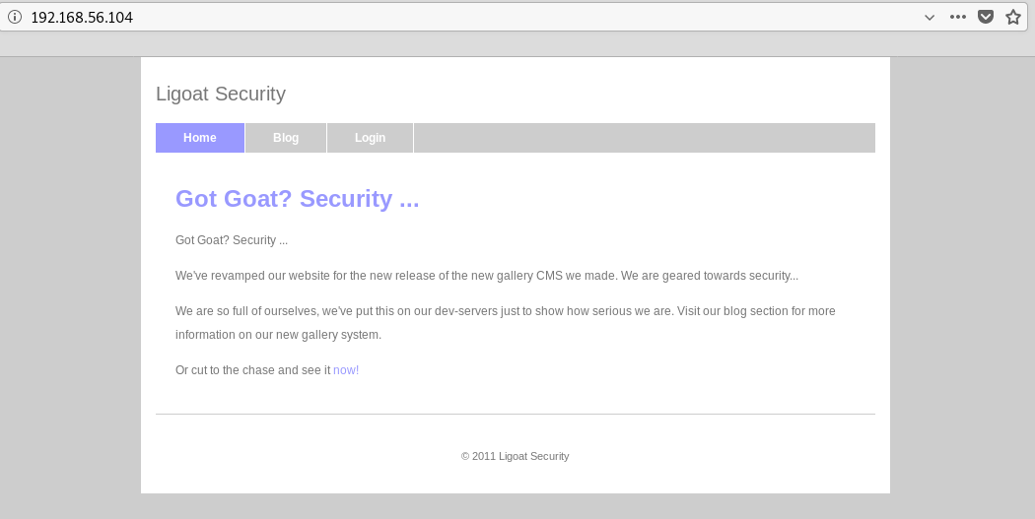The height and width of the screenshot is (519, 1035).
Task: Click the large "Got Goat? Security ..." heading
Action: [x=298, y=198]
